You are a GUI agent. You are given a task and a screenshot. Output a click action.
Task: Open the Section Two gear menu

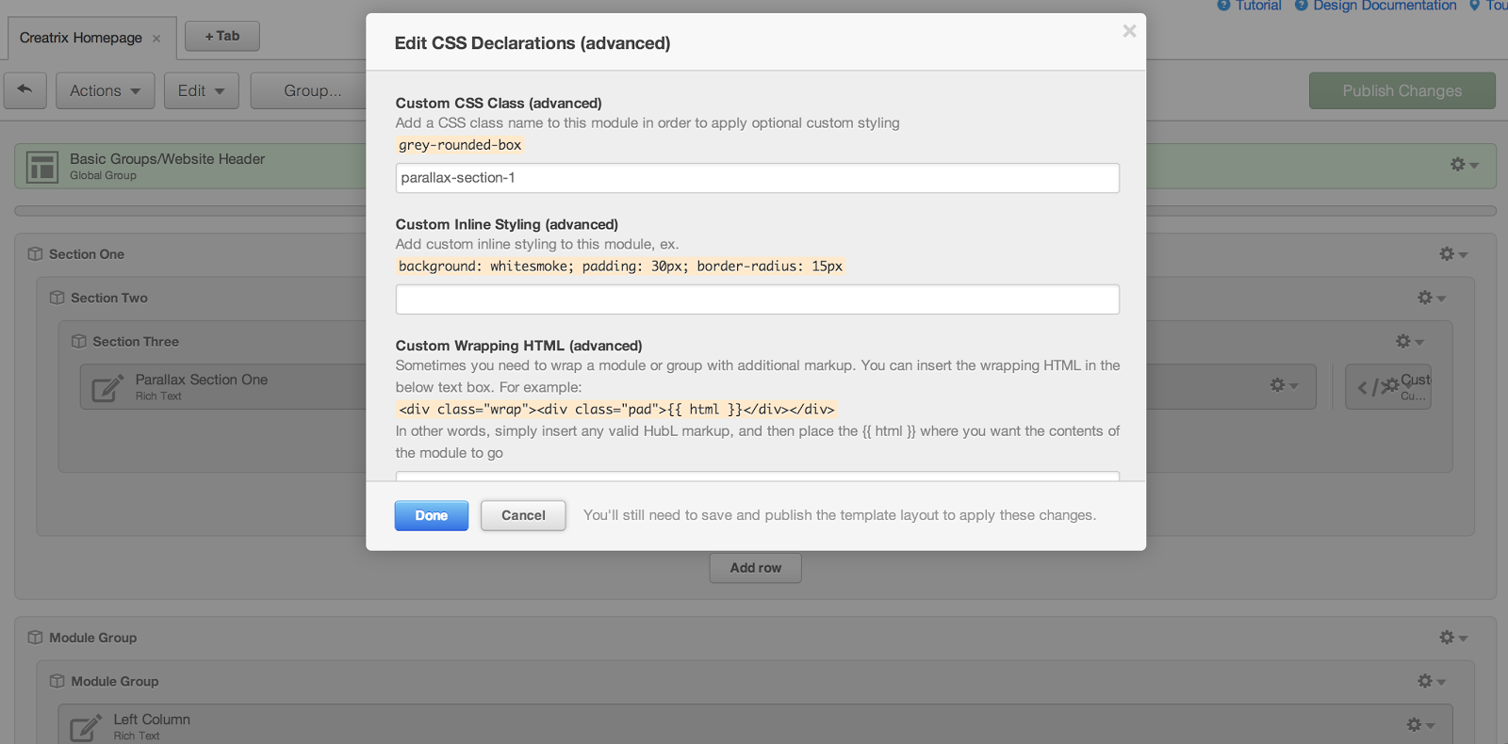pos(1432,298)
